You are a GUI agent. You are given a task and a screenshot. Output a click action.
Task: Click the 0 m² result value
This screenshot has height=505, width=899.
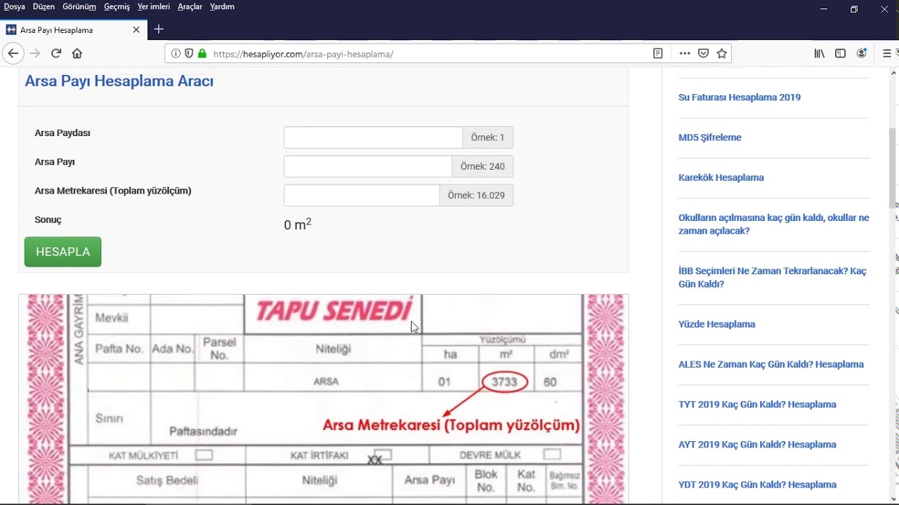point(298,224)
